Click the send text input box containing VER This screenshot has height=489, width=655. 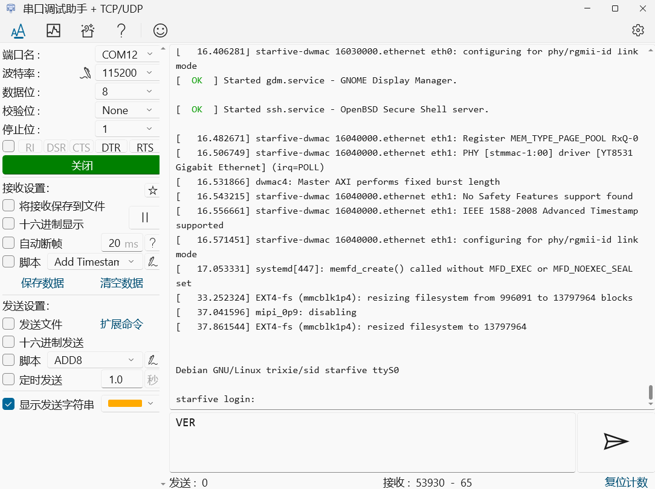[x=372, y=442]
